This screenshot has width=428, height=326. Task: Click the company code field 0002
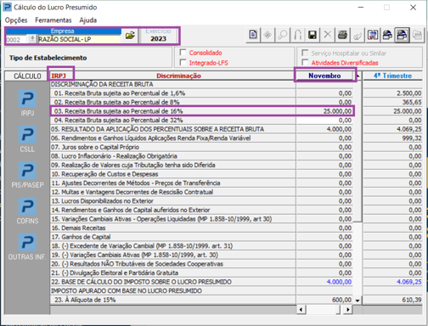point(17,39)
